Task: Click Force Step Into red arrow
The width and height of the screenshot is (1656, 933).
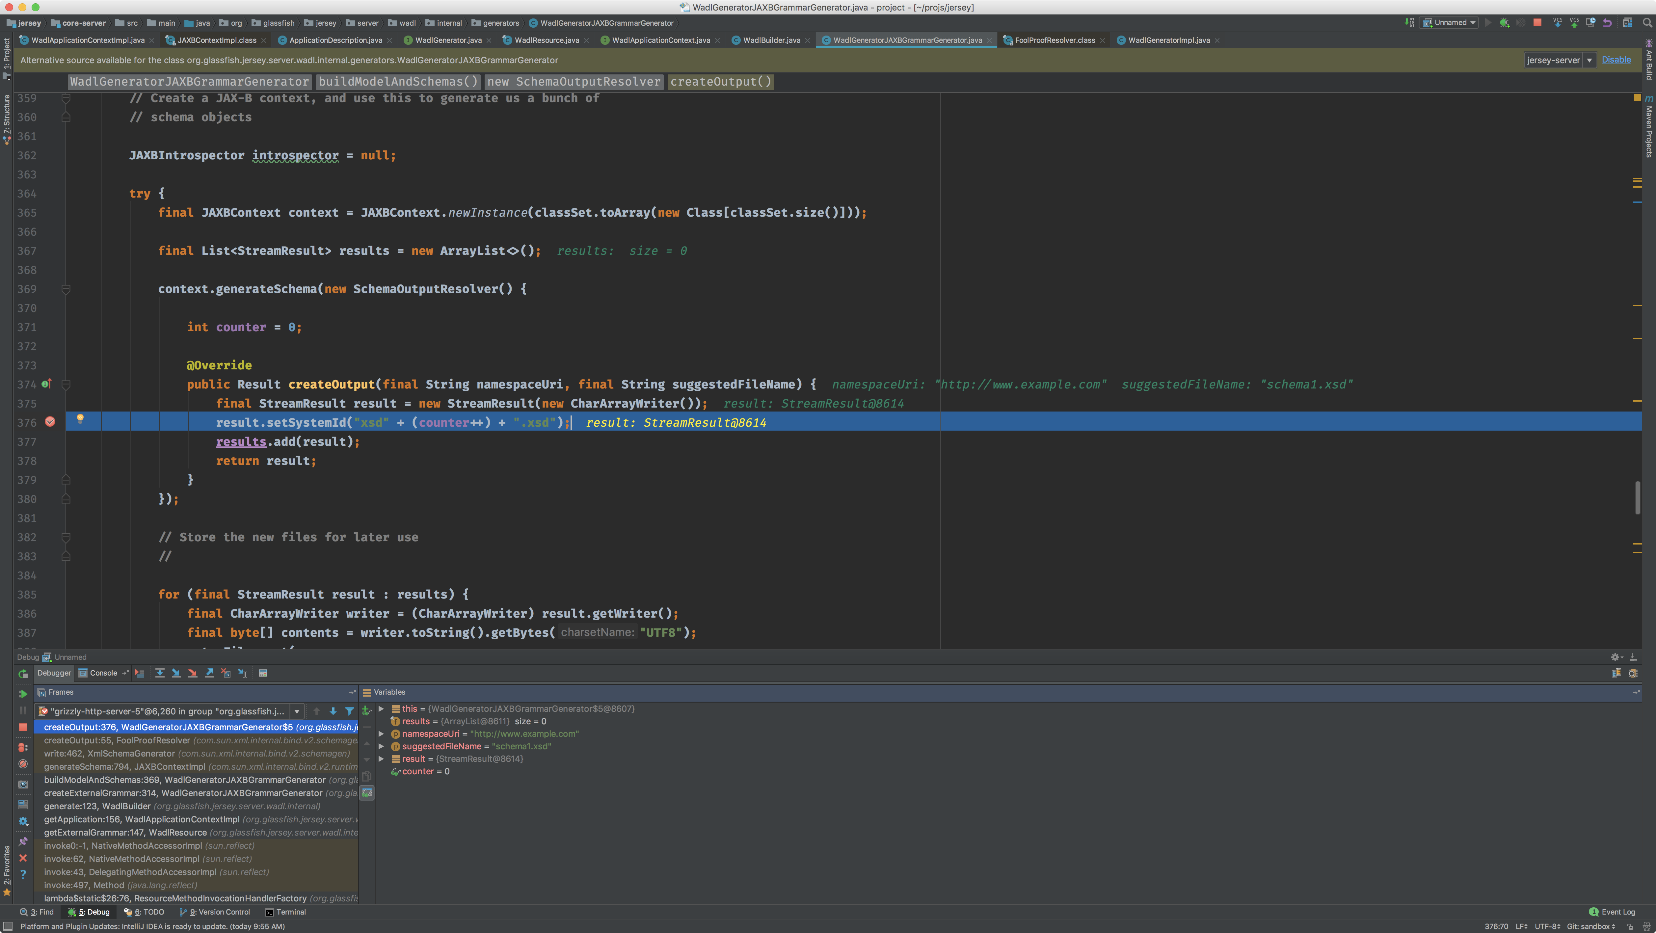Action: tap(193, 673)
